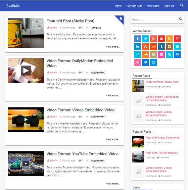Click View article for Featured Post
Screen dimensions: 188x190
113,47
